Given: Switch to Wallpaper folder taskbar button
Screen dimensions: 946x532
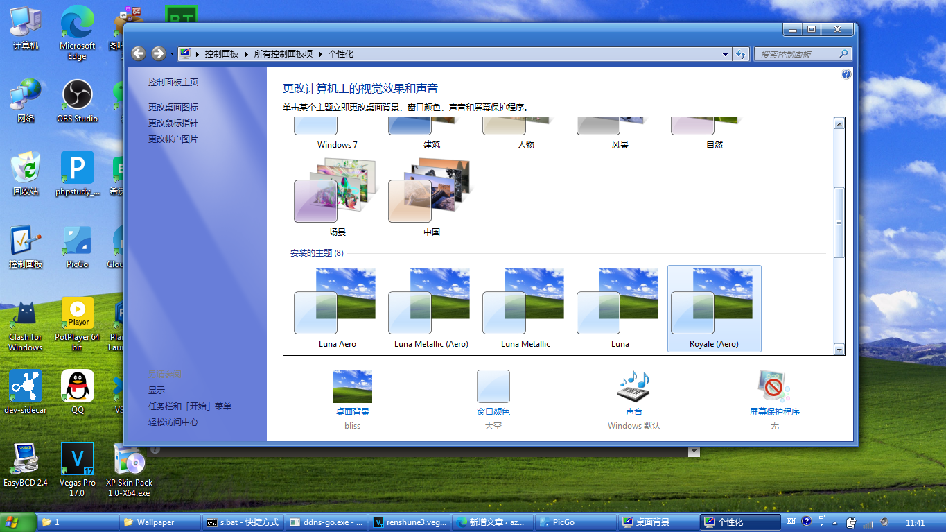Looking at the screenshot, I should [159, 522].
